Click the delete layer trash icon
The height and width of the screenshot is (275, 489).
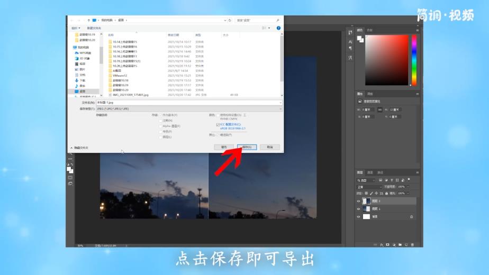[x=412, y=245]
